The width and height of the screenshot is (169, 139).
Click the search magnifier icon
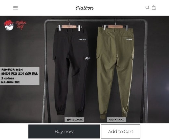pos(147,7)
